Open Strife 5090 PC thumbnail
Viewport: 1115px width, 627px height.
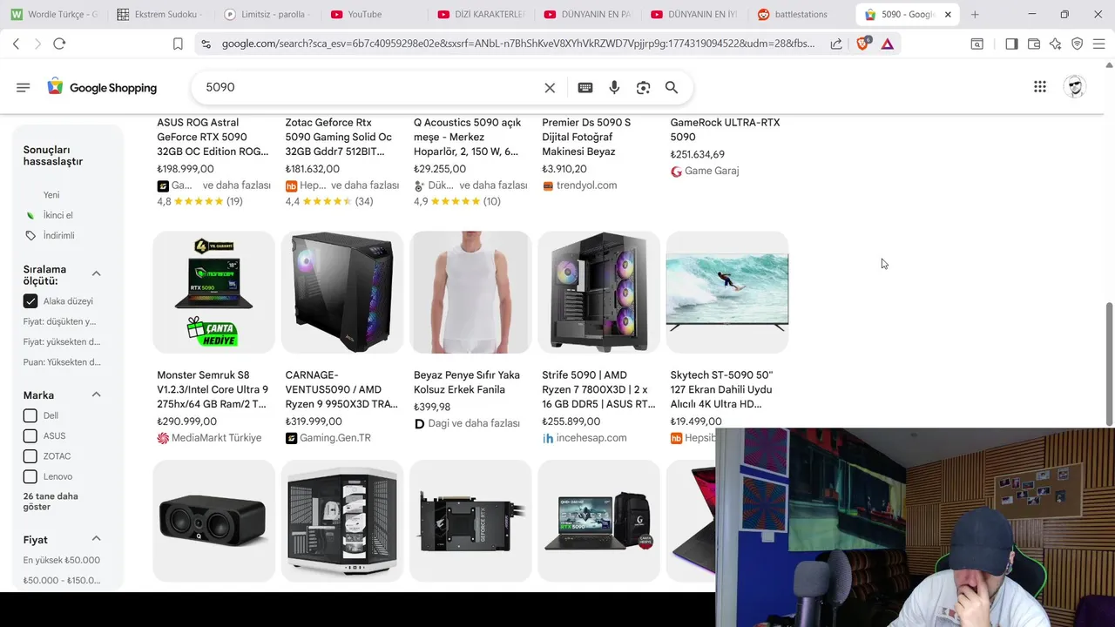(598, 292)
